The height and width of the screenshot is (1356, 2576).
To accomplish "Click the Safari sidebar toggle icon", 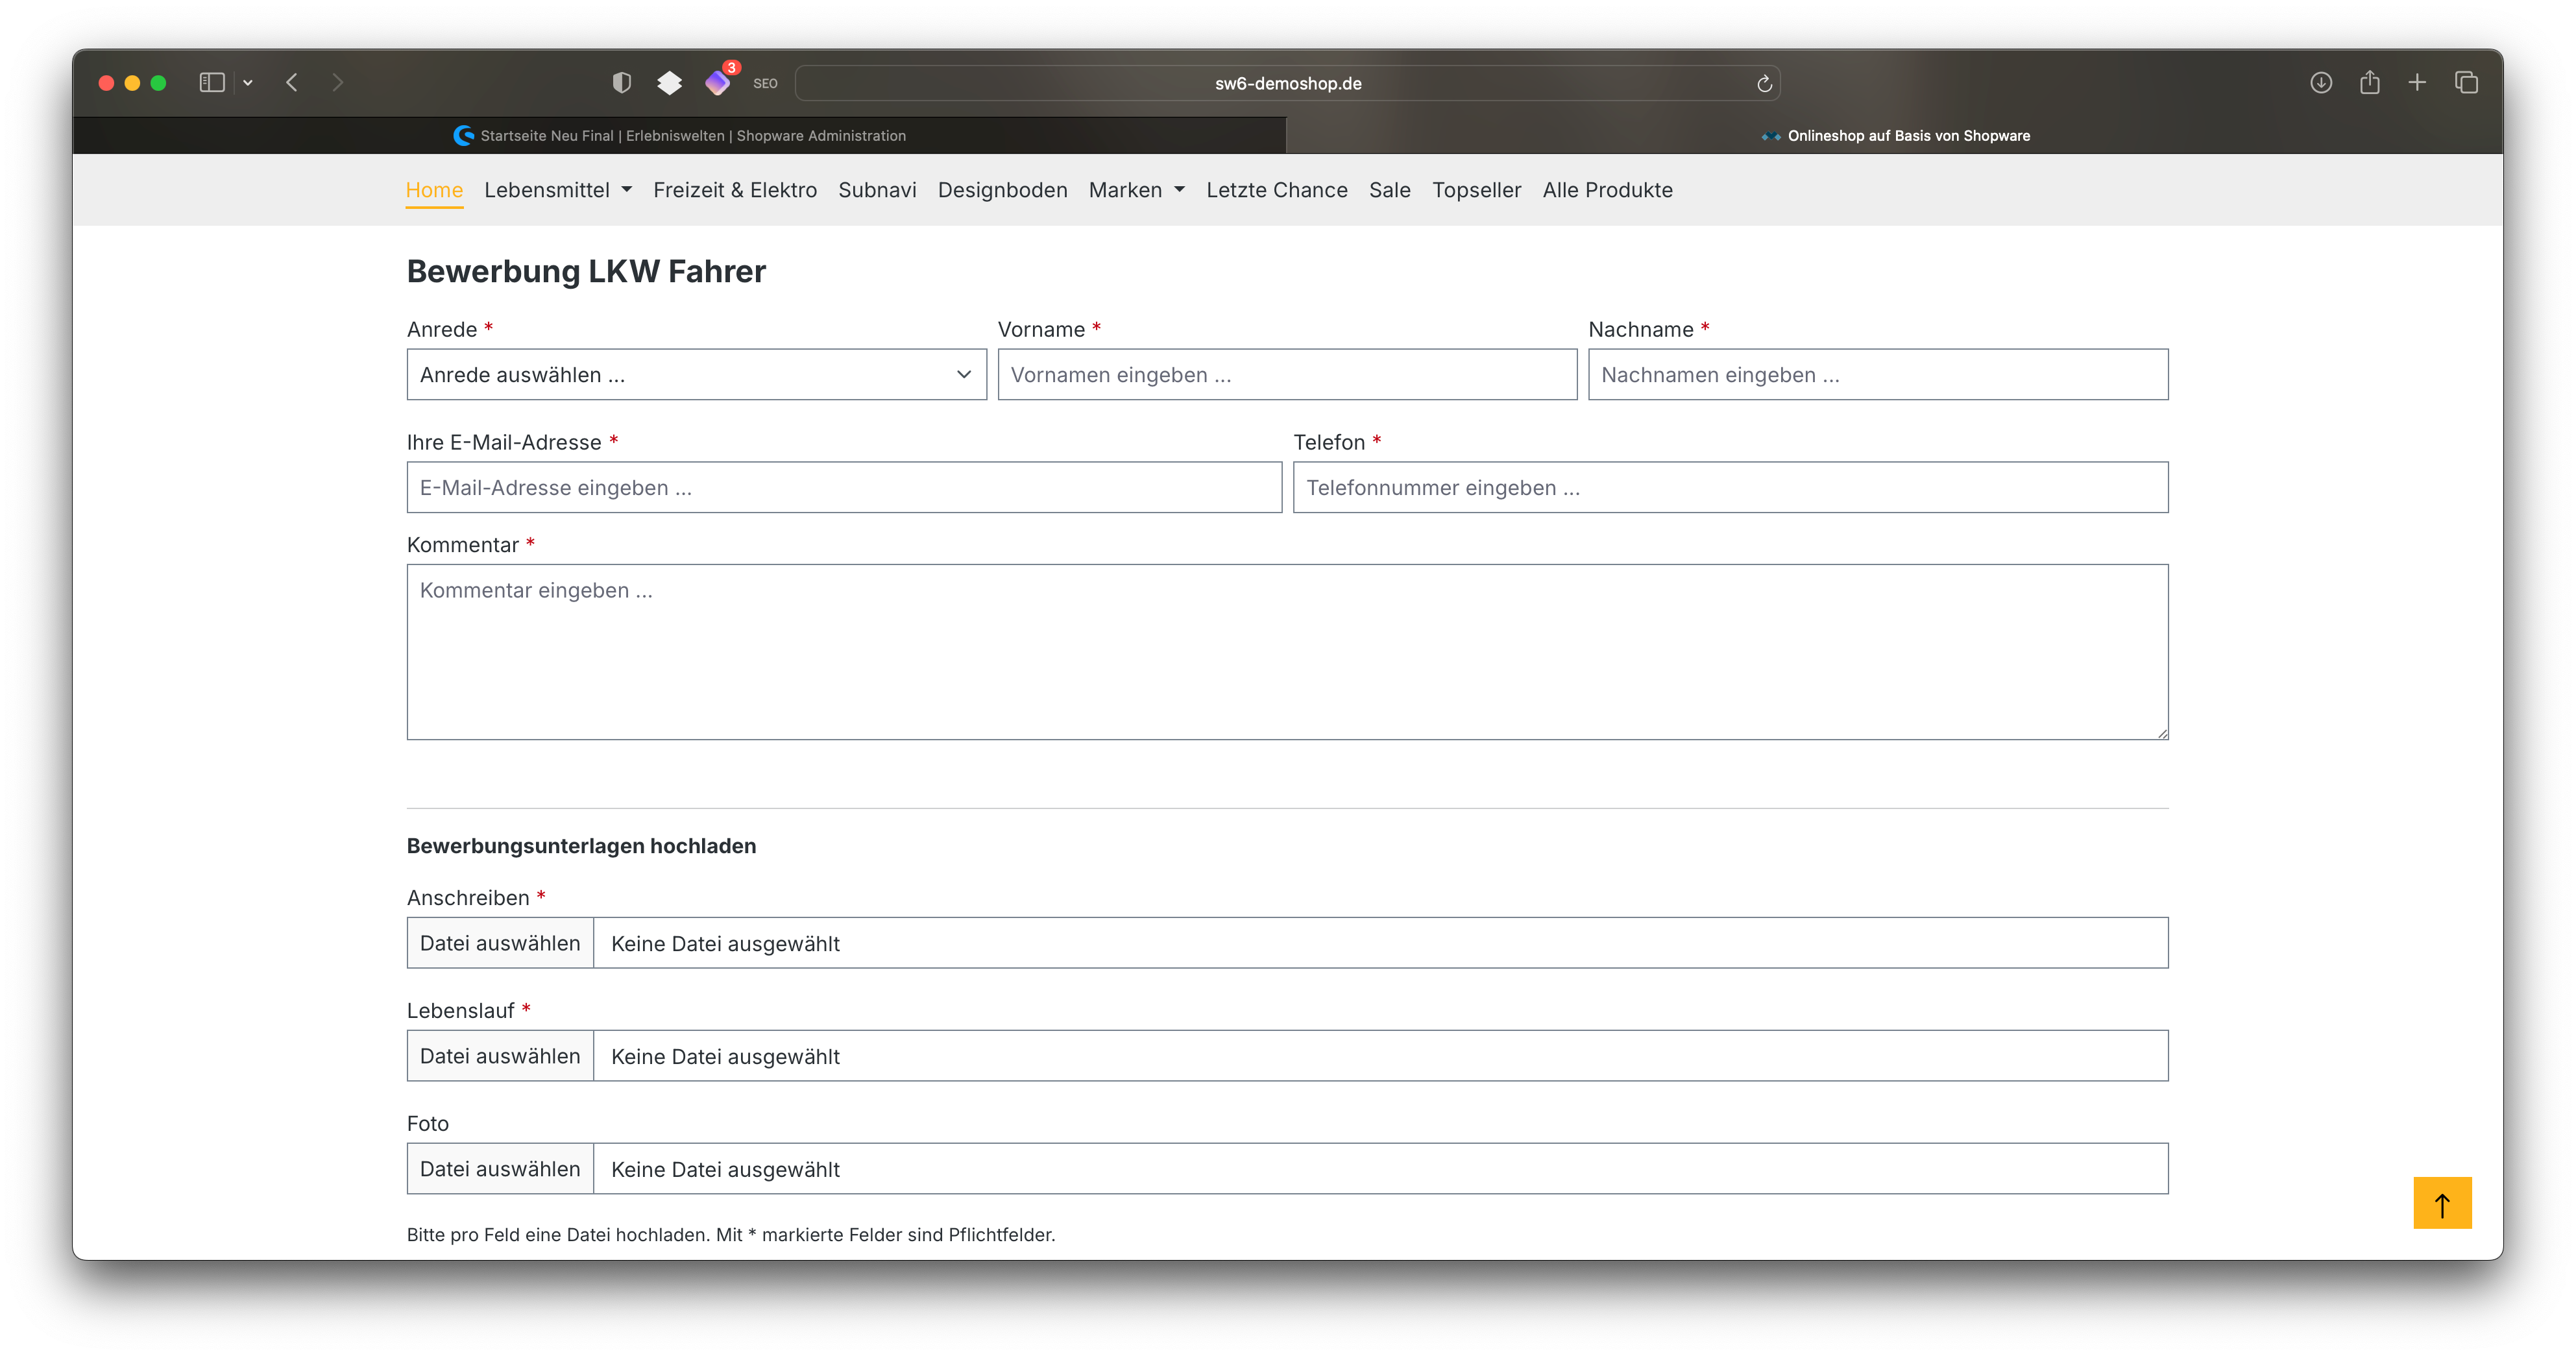I will pos(212,83).
